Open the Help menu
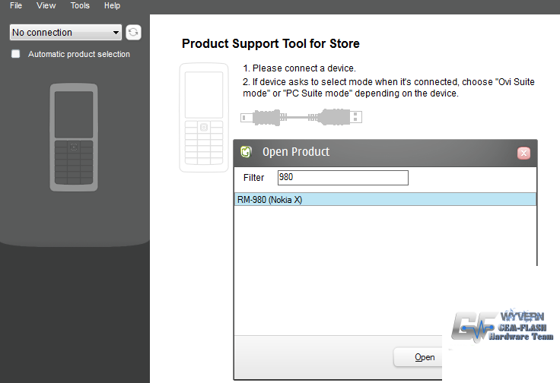 pyautogui.click(x=112, y=6)
